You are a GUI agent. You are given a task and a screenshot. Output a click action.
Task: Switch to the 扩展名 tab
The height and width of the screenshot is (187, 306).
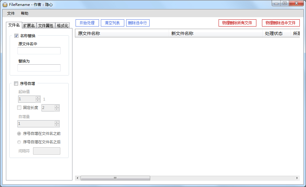click(29, 26)
